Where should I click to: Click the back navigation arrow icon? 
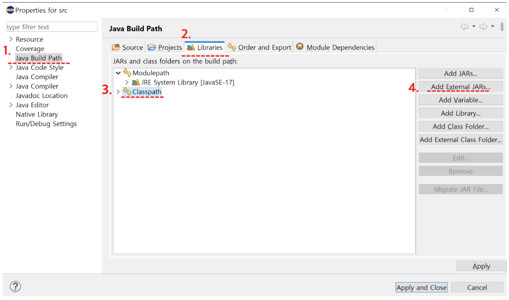point(465,27)
